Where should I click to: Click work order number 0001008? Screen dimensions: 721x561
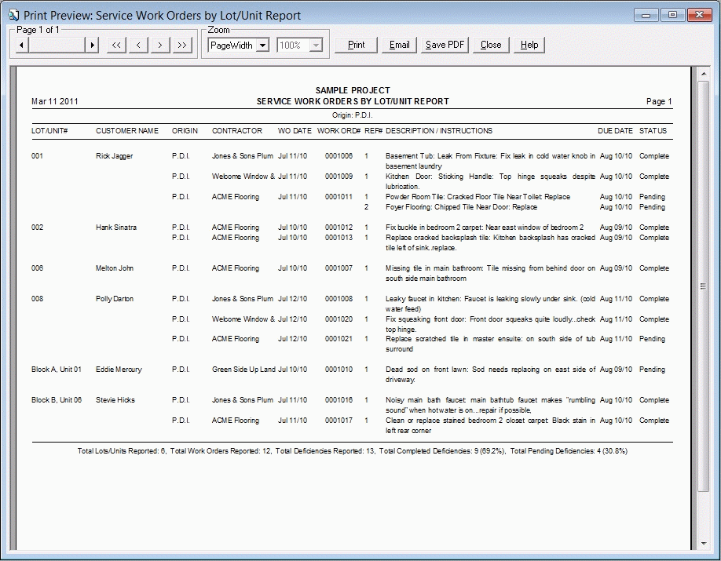339,299
